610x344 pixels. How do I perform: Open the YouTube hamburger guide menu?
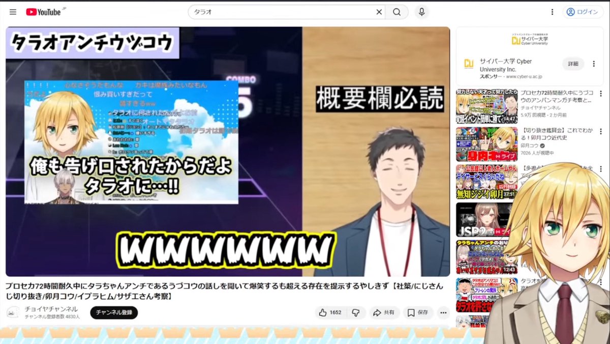point(13,12)
